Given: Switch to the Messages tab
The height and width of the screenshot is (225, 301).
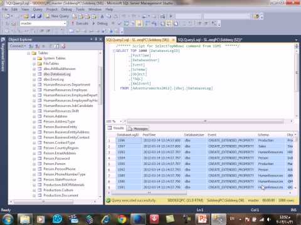Looking at the screenshot, I should pos(138,128).
